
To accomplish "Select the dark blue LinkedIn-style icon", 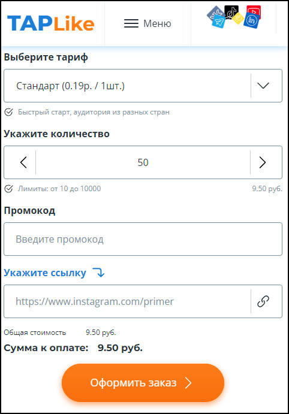I will pos(251,20).
